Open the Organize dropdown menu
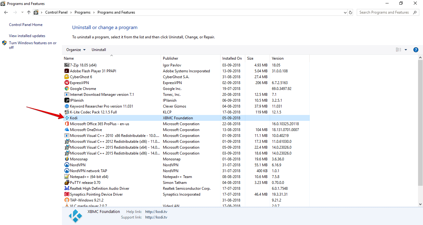The width and height of the screenshot is (423, 225). click(76, 50)
